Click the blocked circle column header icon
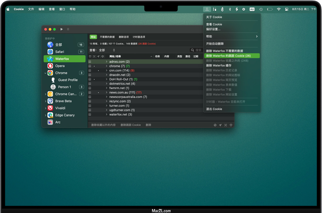 pos(102,56)
